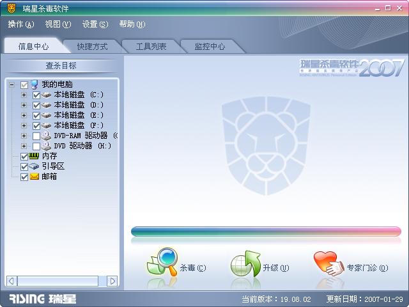Click the right arrow of tree scrollbar

point(112,281)
